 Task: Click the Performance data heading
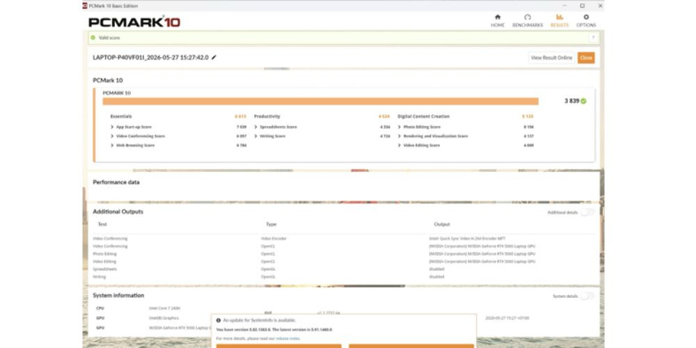[116, 182]
